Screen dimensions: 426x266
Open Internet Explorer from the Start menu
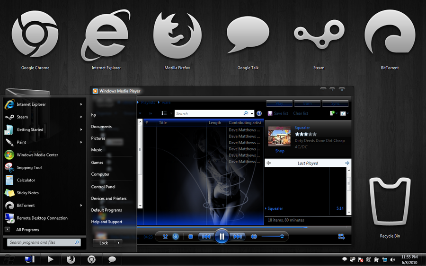point(44,104)
